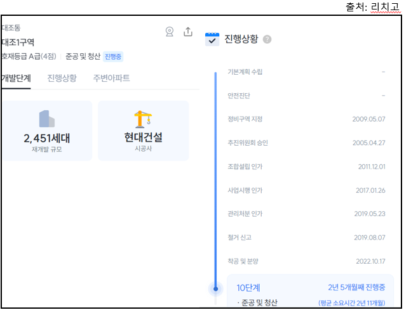The width and height of the screenshot is (404, 310).
Task: Click the 추진위원회 승인 label
Action: coord(248,143)
